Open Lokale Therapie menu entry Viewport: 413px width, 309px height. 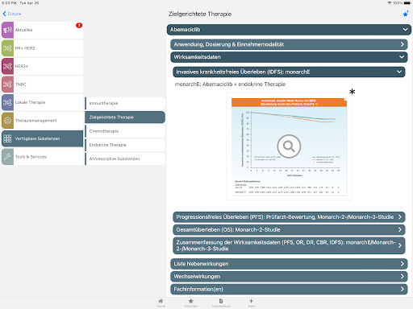pyautogui.click(x=43, y=102)
